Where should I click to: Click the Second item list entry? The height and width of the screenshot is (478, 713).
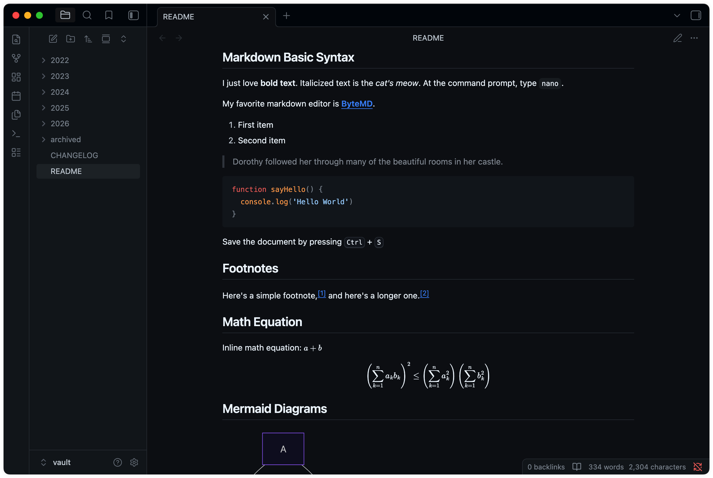click(x=261, y=140)
